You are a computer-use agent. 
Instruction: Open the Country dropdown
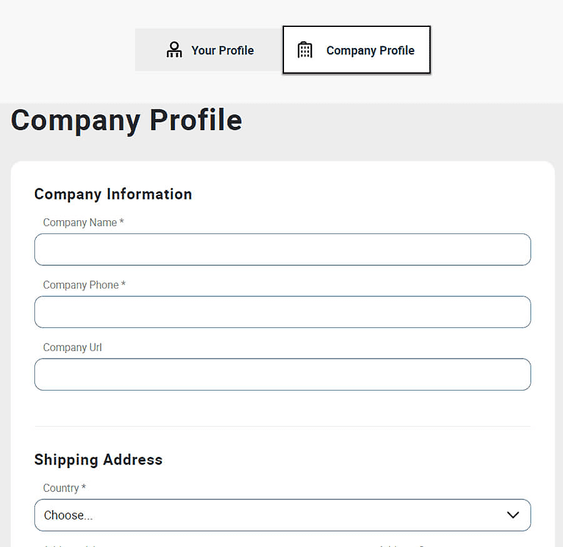pyautogui.click(x=282, y=515)
